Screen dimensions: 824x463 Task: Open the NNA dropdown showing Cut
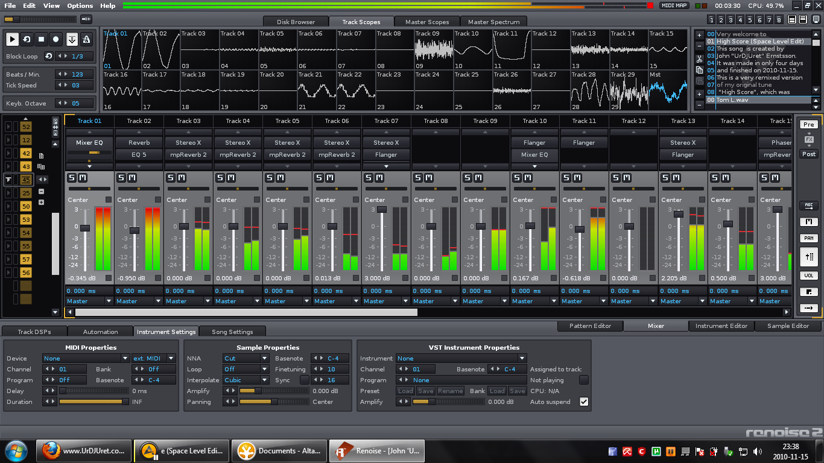246,358
